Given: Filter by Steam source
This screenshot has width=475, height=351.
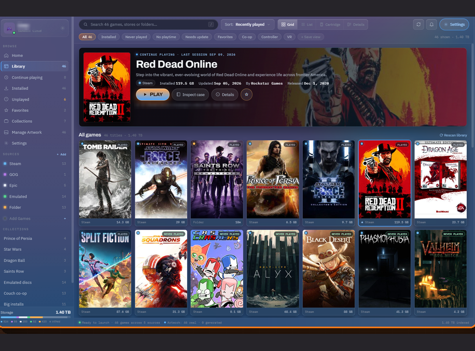Looking at the screenshot, I should tap(35, 163).
